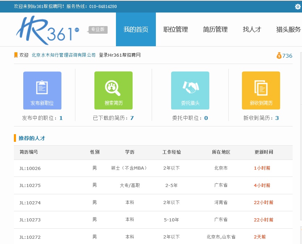
Task: Click the 性别 column header
Action: pyautogui.click(x=95, y=152)
